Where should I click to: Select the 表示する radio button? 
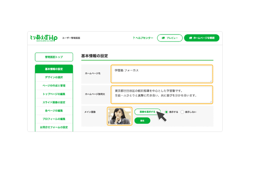pos(167,112)
